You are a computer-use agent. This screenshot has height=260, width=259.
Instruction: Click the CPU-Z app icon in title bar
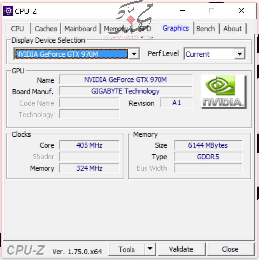click(x=8, y=11)
